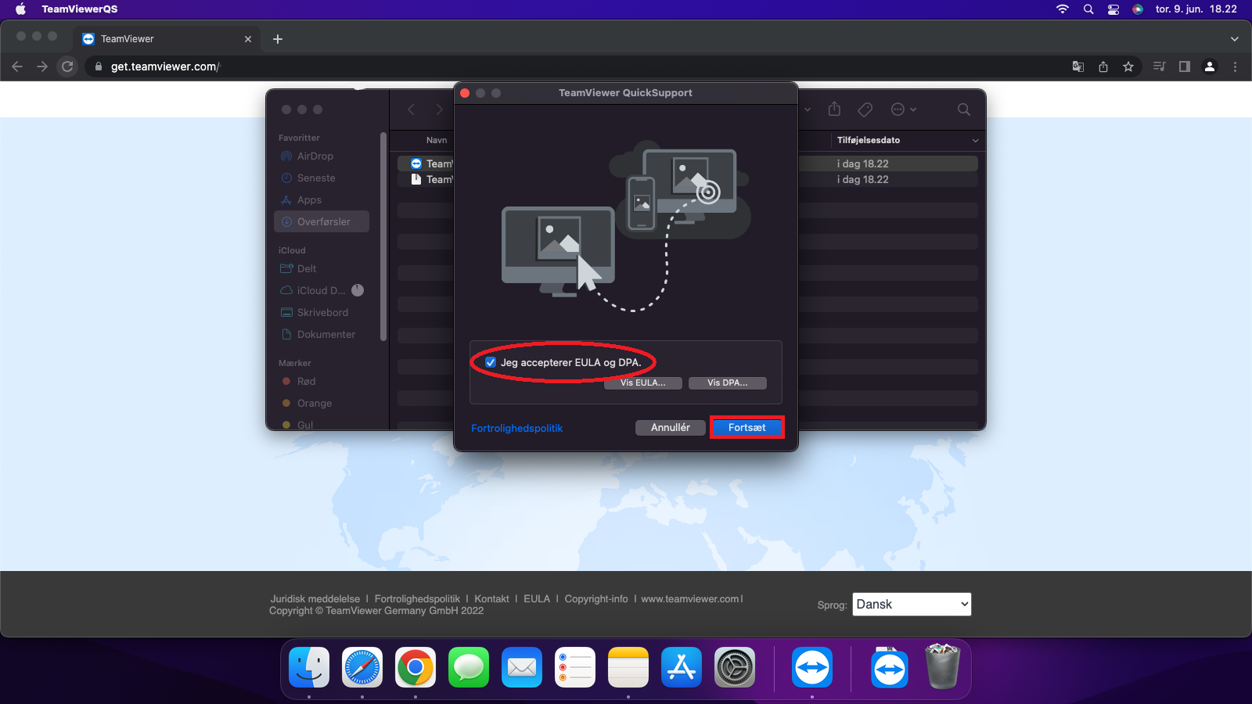1252x704 pixels.
Task: Open Chrome side panel icon
Action: coord(1185,66)
